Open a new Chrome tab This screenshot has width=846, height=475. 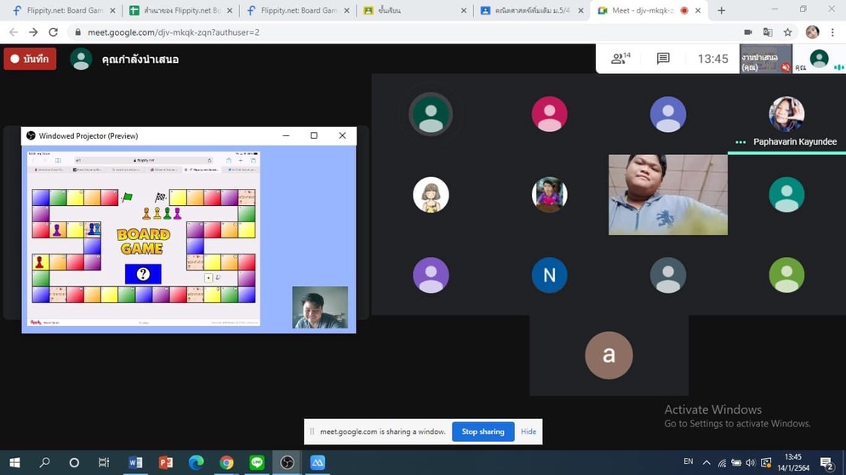click(x=722, y=10)
